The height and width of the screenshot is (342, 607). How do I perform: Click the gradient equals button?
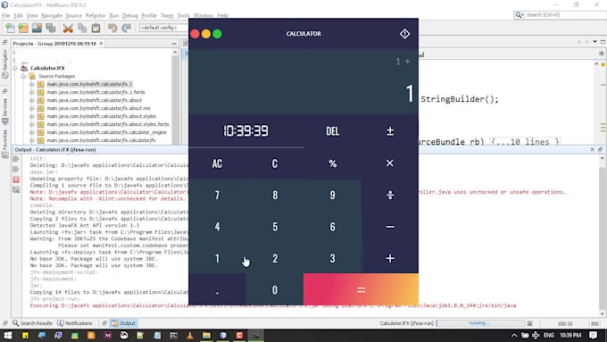(x=361, y=289)
